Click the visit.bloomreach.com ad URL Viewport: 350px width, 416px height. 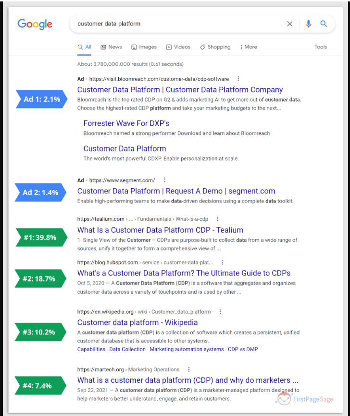pyautogui.click(x=159, y=79)
